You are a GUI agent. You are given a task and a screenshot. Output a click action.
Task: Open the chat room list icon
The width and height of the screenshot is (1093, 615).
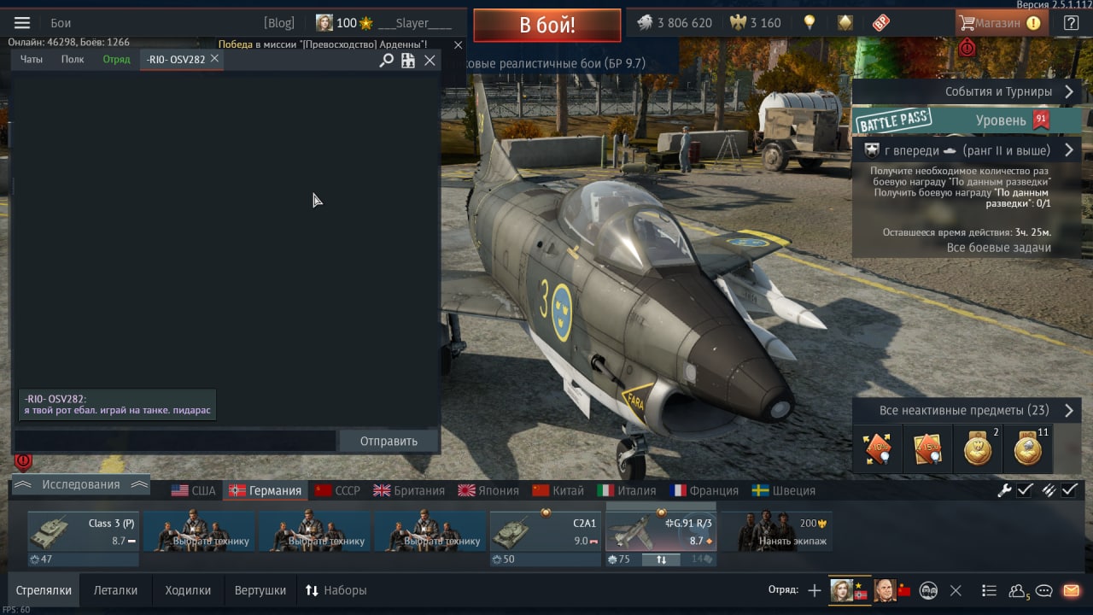tap(408, 60)
